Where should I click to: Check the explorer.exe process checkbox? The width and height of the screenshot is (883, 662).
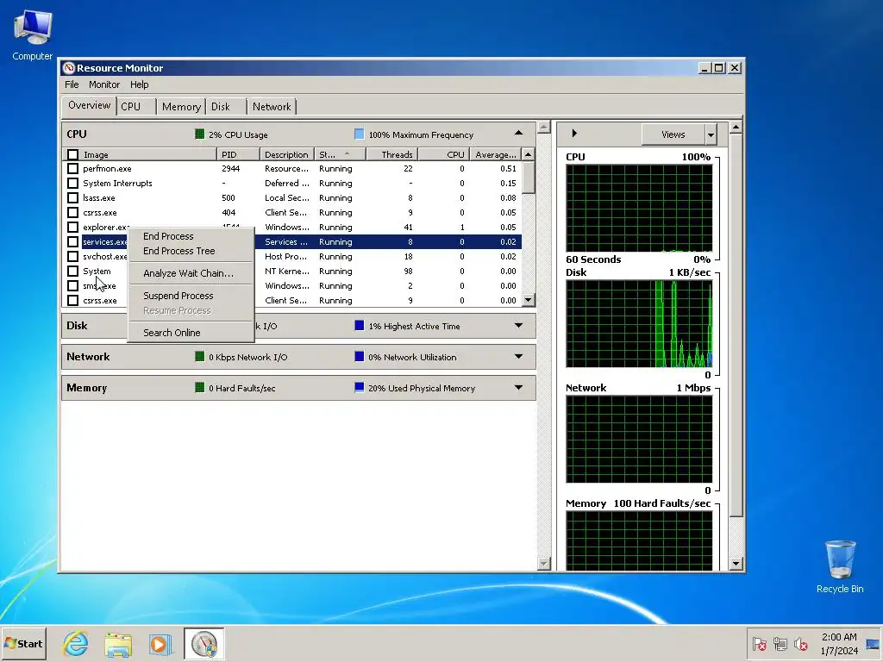coord(72,227)
